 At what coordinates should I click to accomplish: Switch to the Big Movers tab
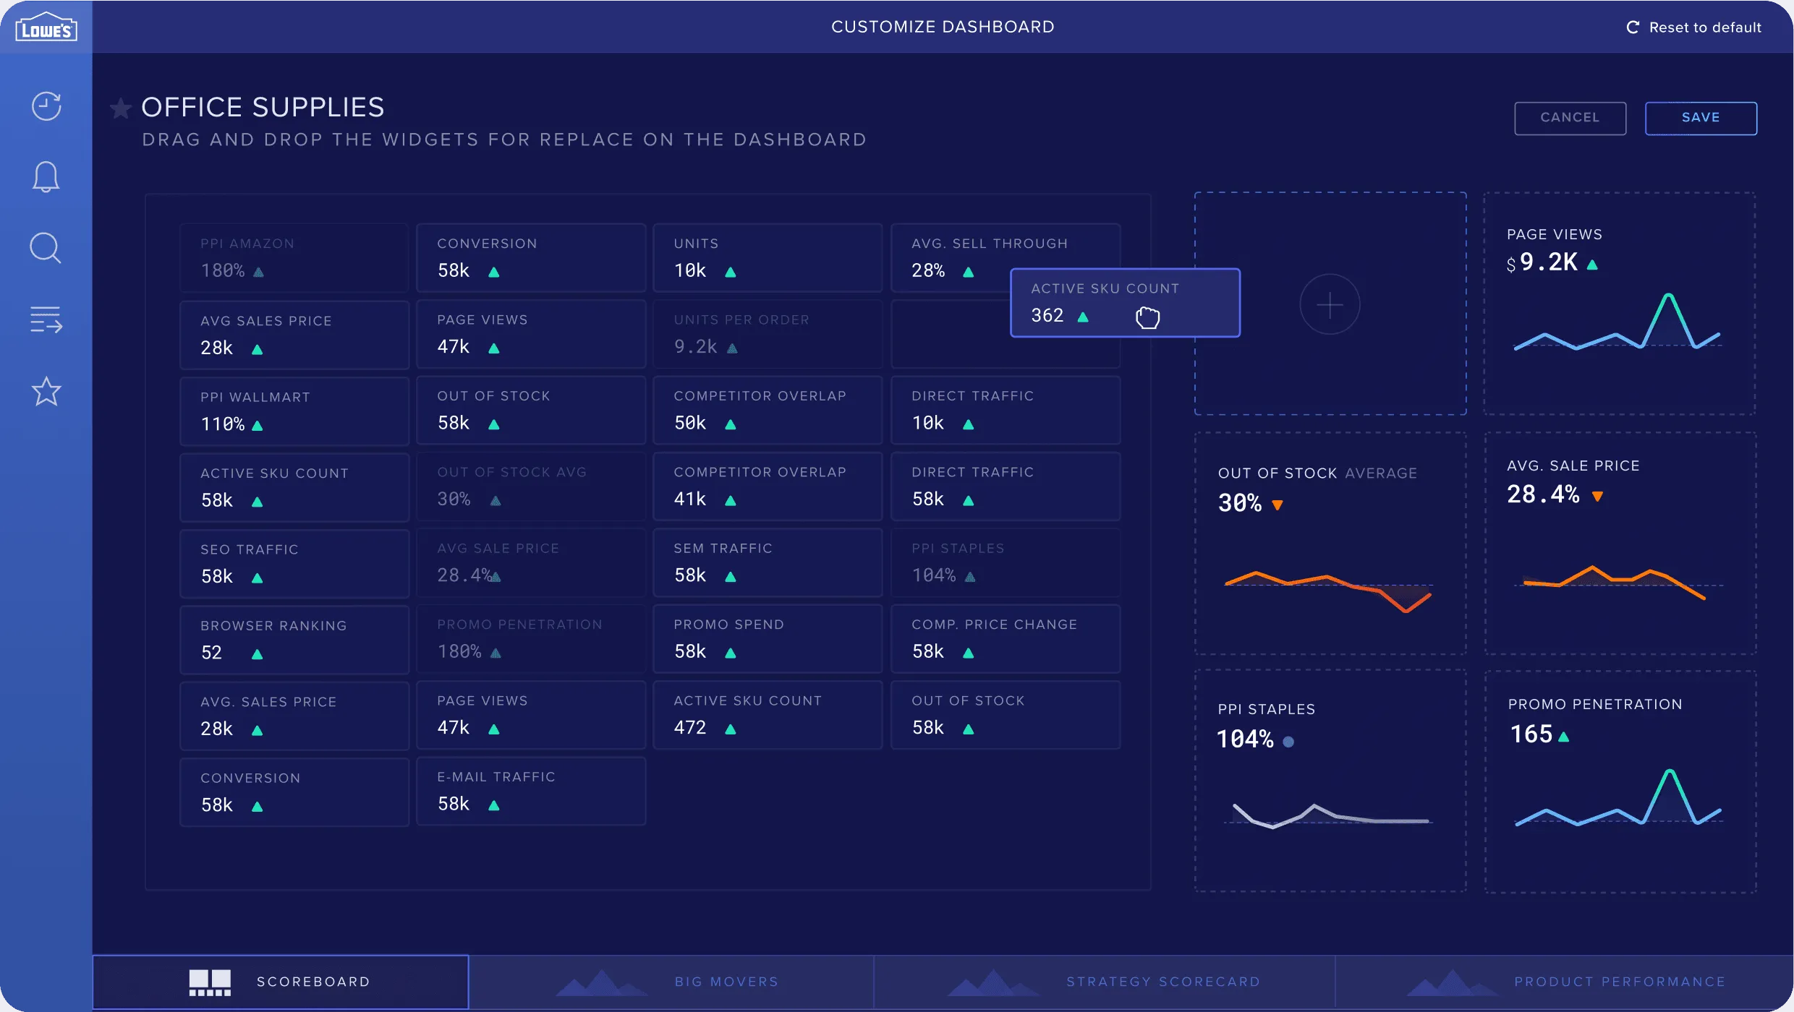(x=671, y=982)
